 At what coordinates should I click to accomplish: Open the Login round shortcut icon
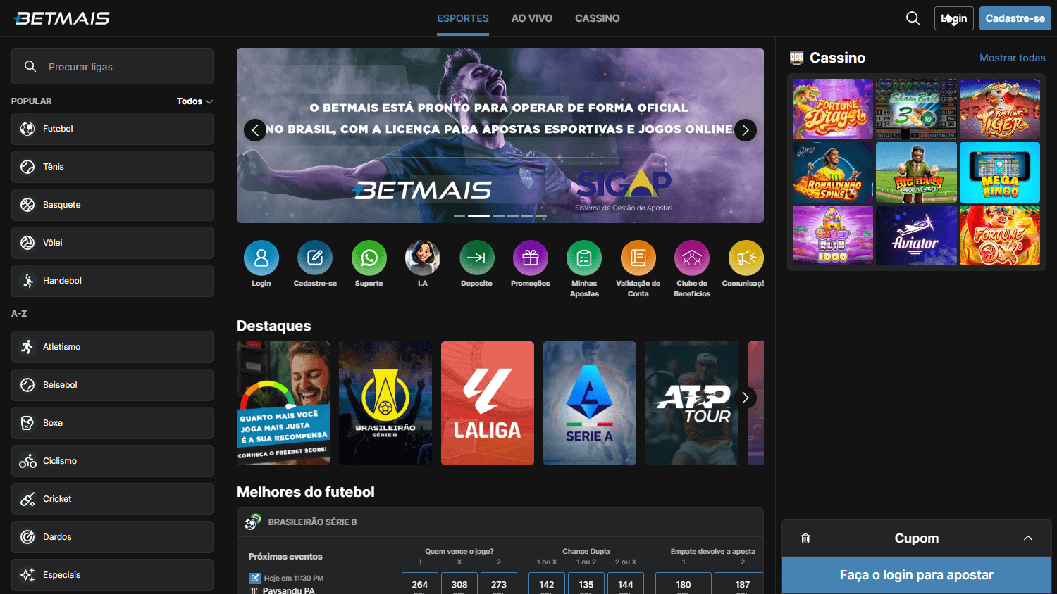pos(261,258)
